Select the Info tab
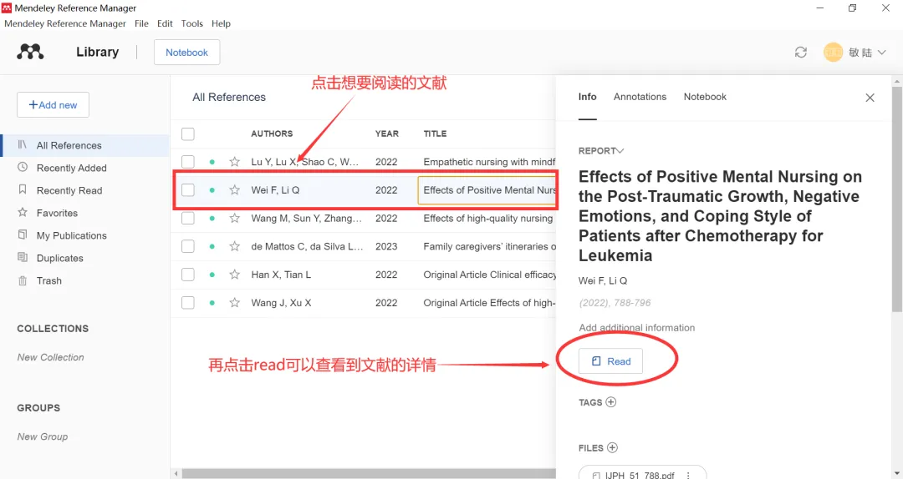The image size is (903, 479). (x=588, y=97)
